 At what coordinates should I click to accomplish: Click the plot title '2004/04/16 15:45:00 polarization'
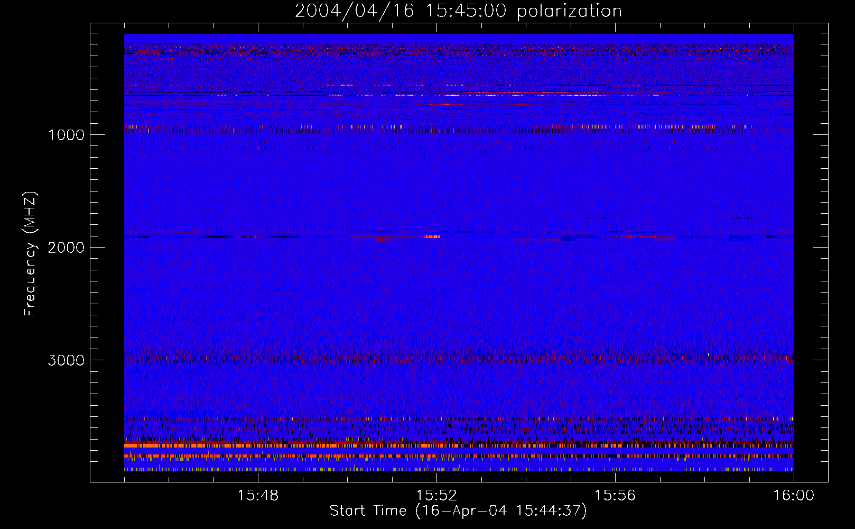458,11
